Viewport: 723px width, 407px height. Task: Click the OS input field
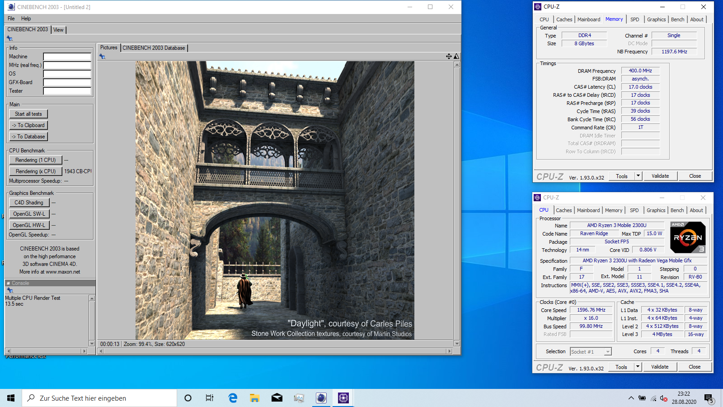(x=67, y=74)
